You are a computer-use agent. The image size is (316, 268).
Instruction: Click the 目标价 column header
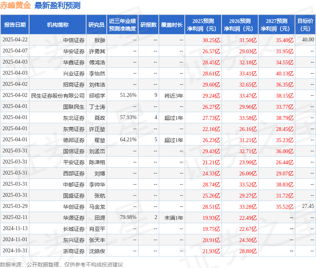pyautogui.click(x=305, y=25)
